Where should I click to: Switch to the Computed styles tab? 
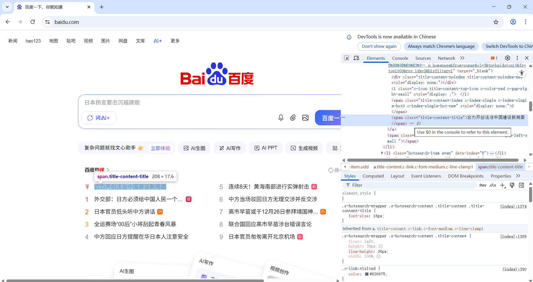coord(373,176)
